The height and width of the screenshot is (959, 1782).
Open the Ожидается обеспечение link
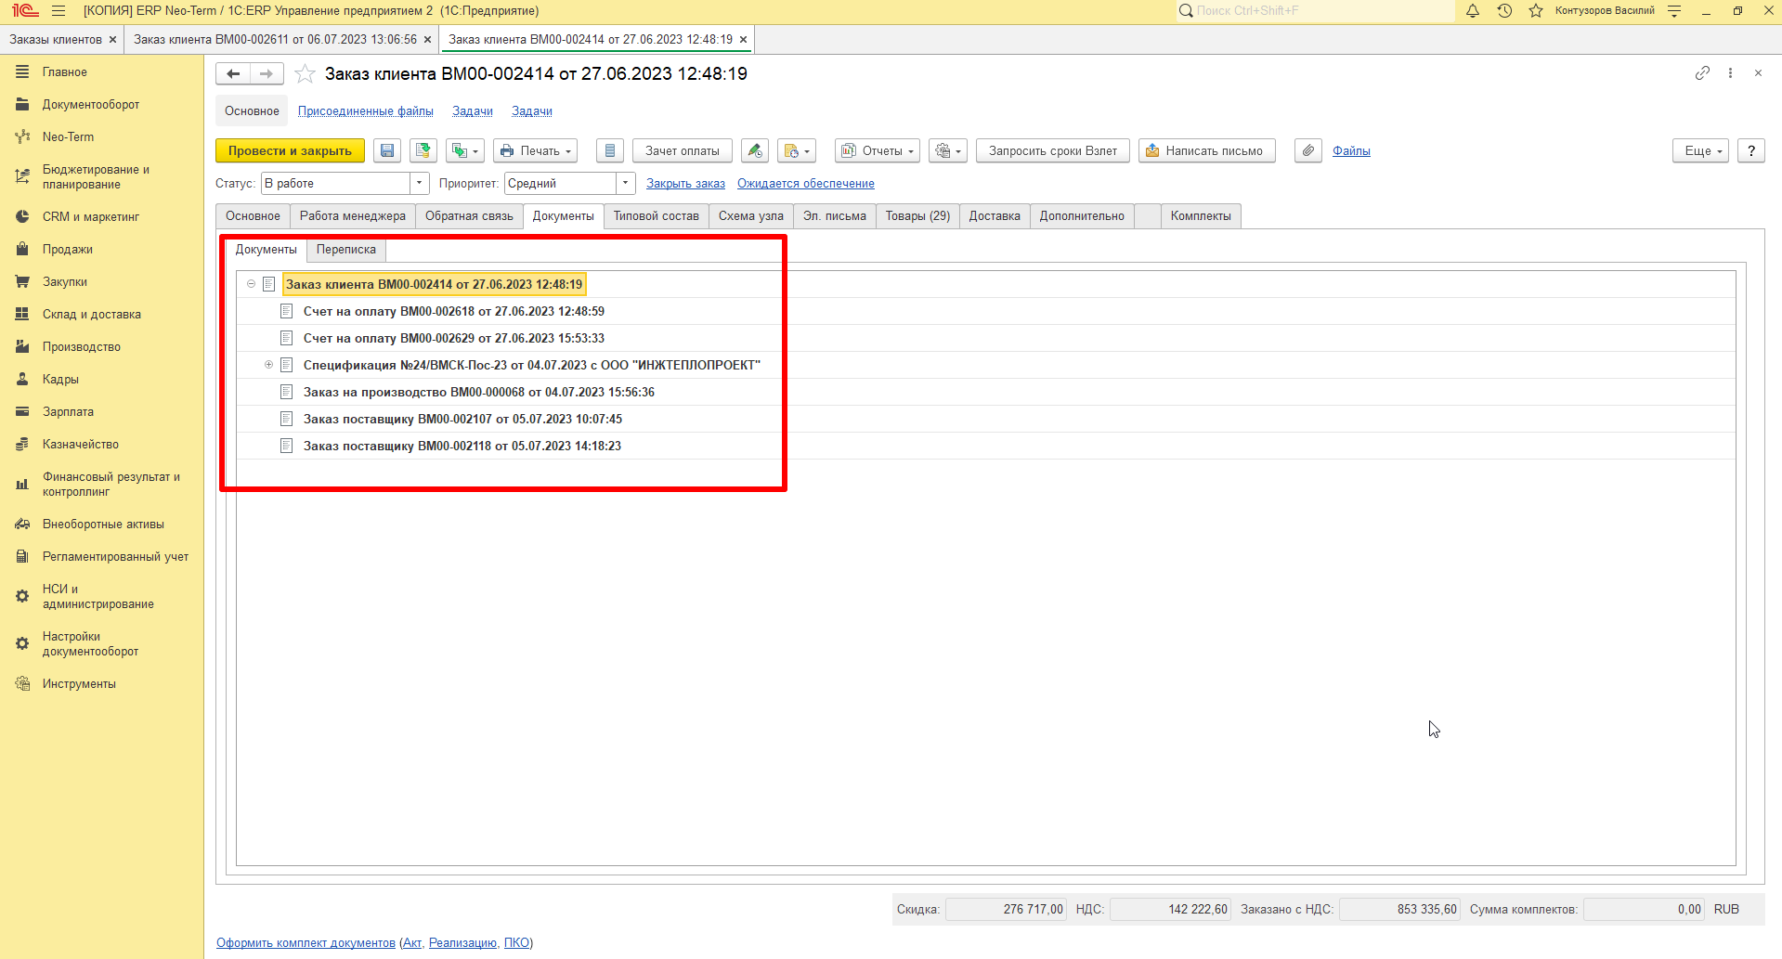(806, 184)
